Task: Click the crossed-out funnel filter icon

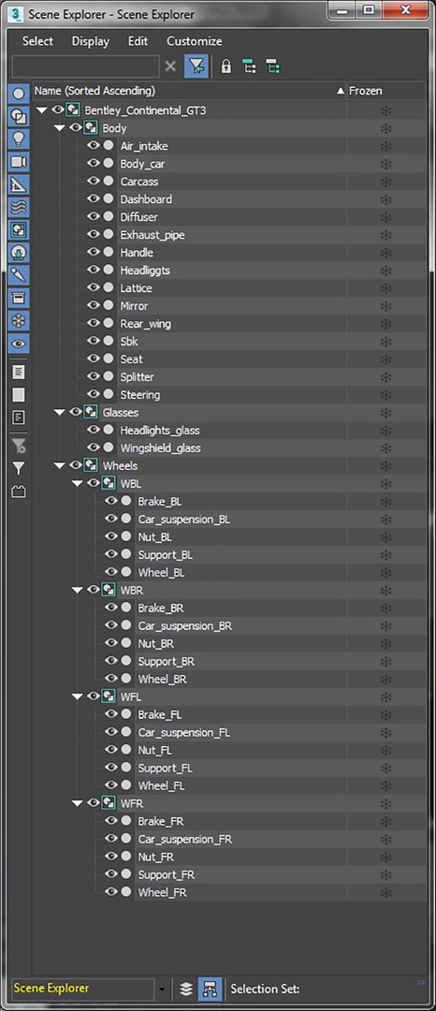Action: pos(19,446)
